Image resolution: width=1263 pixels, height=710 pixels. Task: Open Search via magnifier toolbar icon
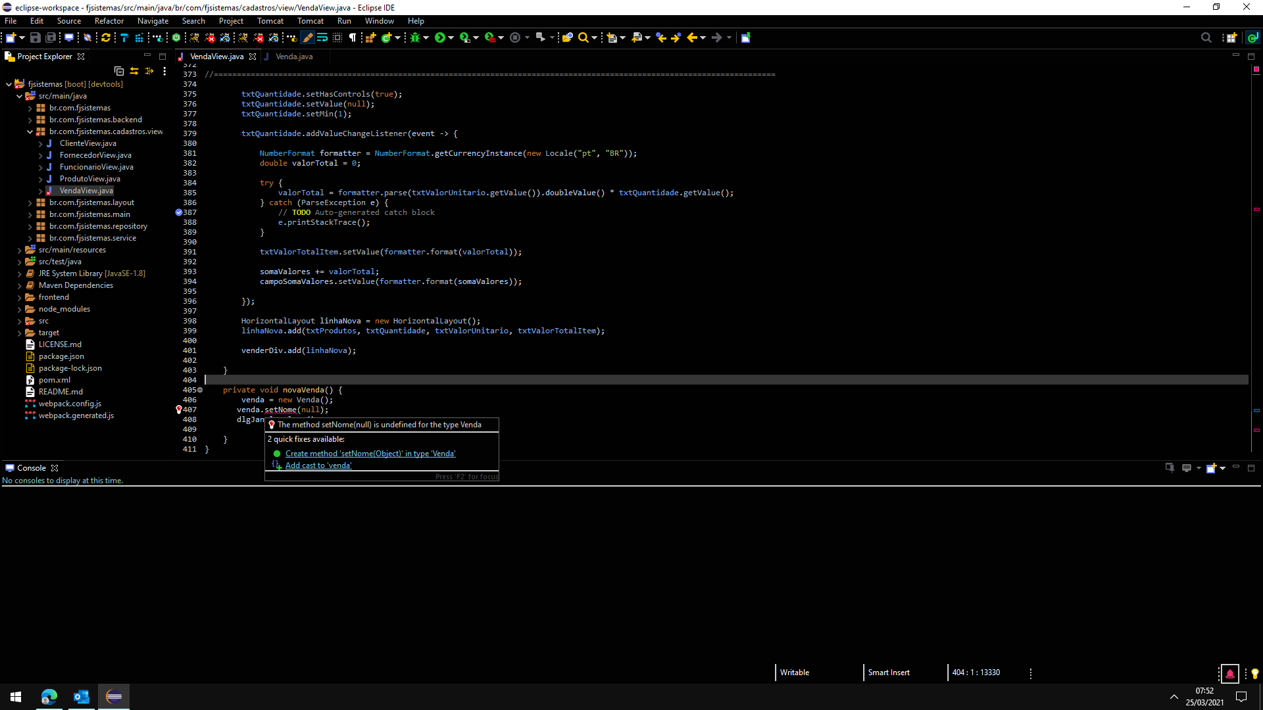pyautogui.click(x=583, y=37)
